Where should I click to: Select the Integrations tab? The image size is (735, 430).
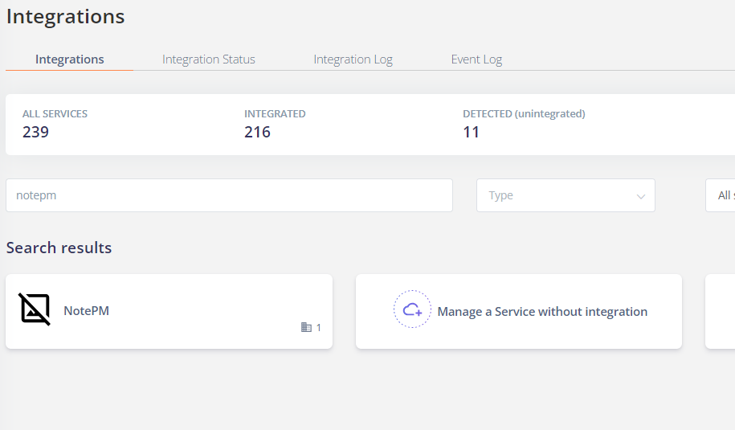point(69,59)
